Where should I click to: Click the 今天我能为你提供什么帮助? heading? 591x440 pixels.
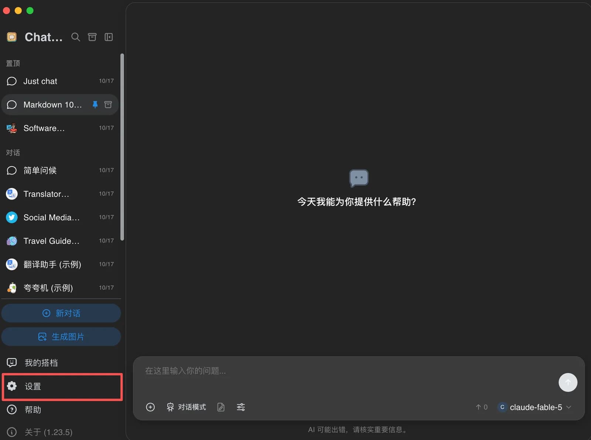[x=357, y=202]
